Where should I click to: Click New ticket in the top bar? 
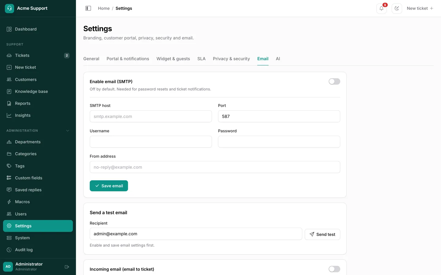point(420,8)
